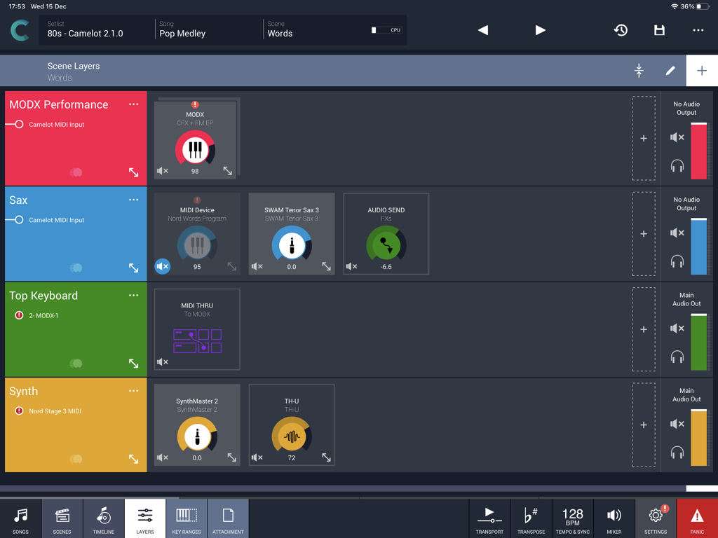Open the Transport controls
Viewport: 718px width, 538px height.
coord(489,518)
